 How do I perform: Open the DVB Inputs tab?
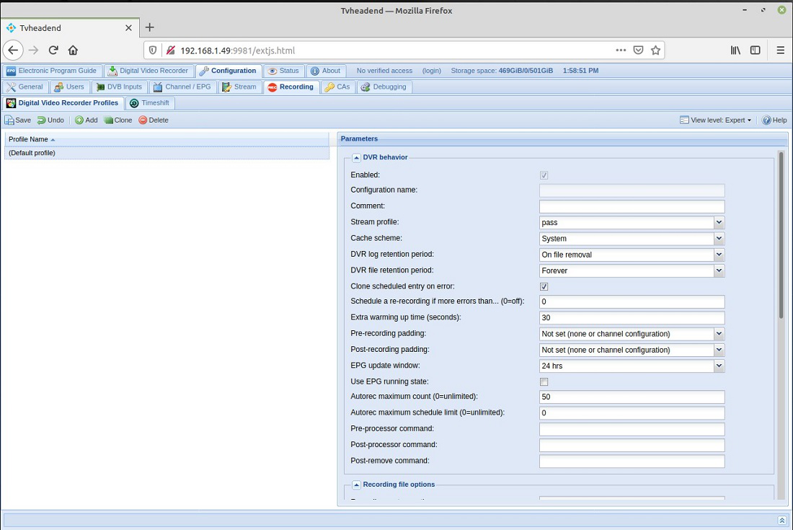pos(120,87)
